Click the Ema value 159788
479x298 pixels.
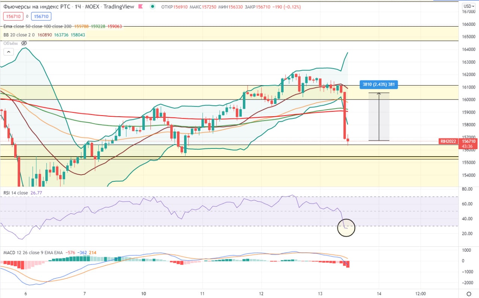(x=82, y=27)
